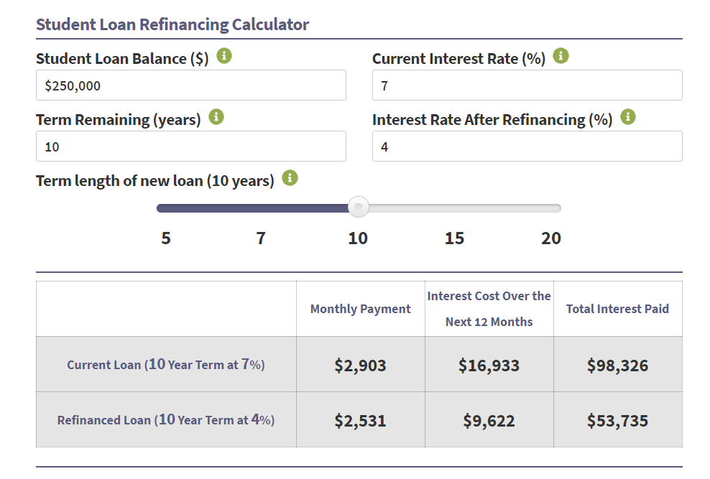Viewport: 710px width, 479px height.
Task: Select Current Loan row label
Action: click(166, 365)
